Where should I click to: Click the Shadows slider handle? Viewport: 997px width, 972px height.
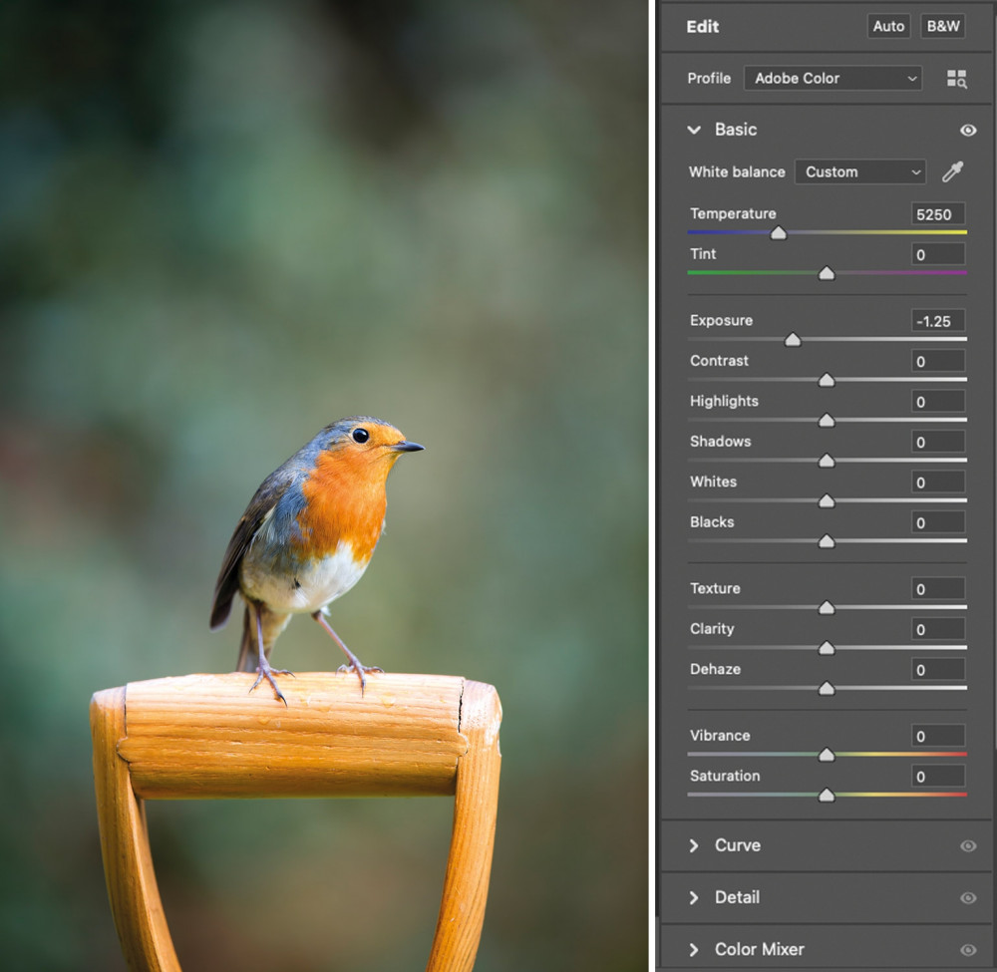point(827,461)
